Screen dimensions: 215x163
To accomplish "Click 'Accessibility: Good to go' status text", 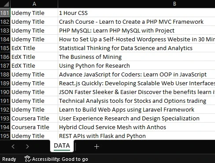I will (x=60, y=159).
